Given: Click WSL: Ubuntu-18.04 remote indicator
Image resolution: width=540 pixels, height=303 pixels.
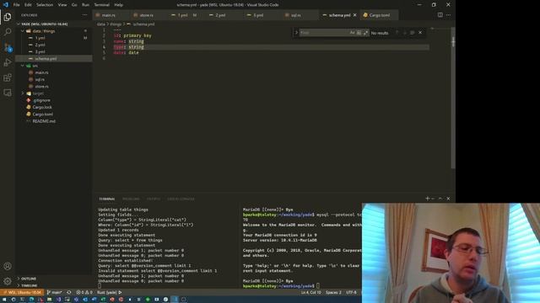Looking at the screenshot, I should coord(23,292).
